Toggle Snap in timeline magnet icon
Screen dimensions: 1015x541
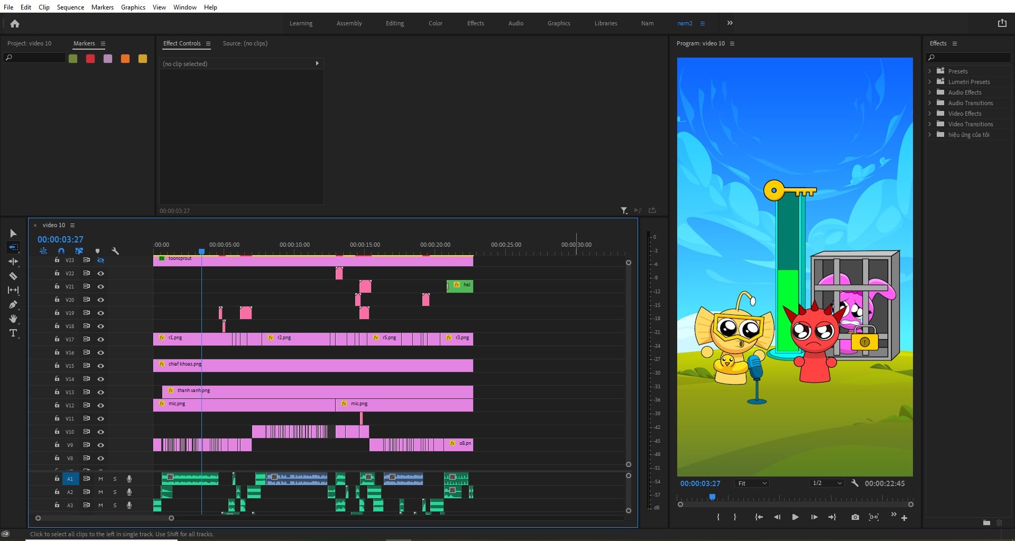coord(61,251)
